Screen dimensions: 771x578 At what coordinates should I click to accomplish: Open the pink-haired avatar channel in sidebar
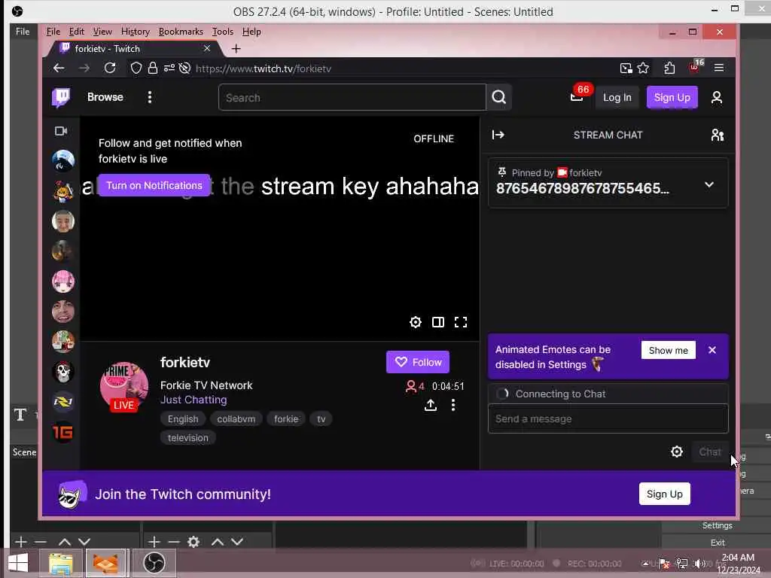click(x=63, y=281)
